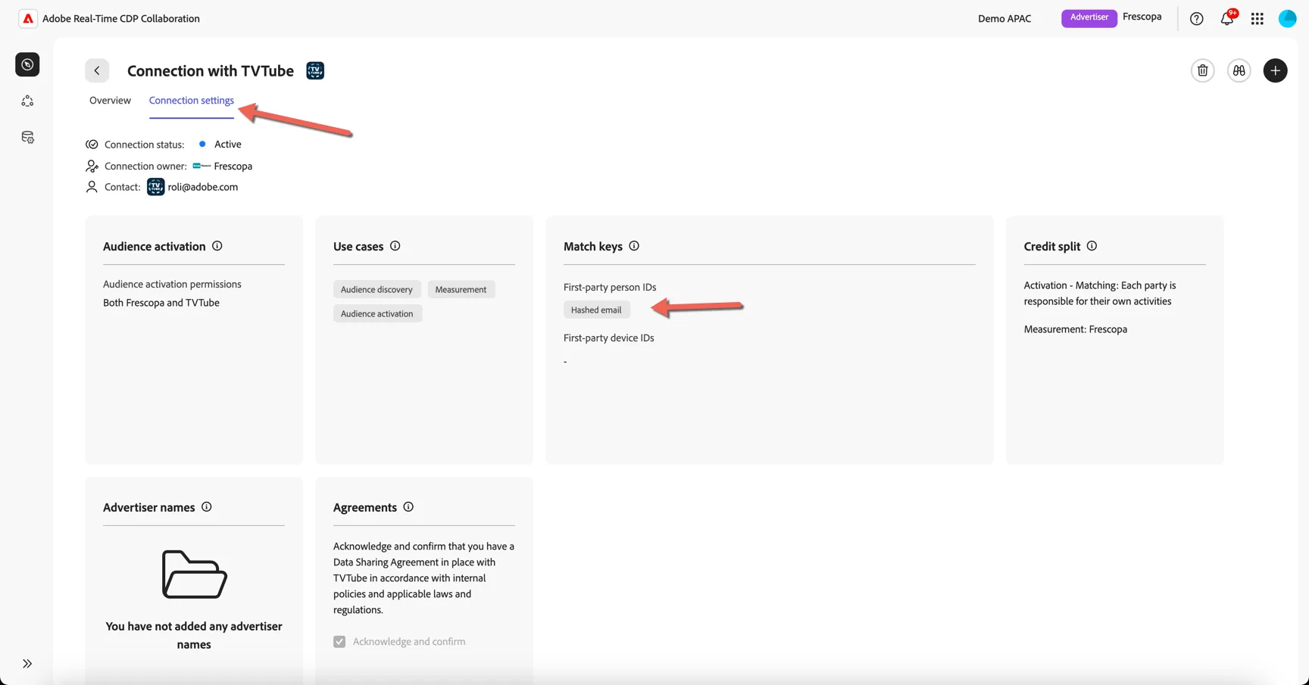Click the 'Measurement: Frescopa' credit split text
Viewport: 1309px width, 685px height.
[x=1076, y=329]
